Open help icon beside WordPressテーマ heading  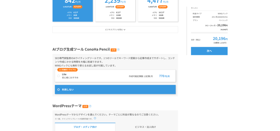pos(90,106)
